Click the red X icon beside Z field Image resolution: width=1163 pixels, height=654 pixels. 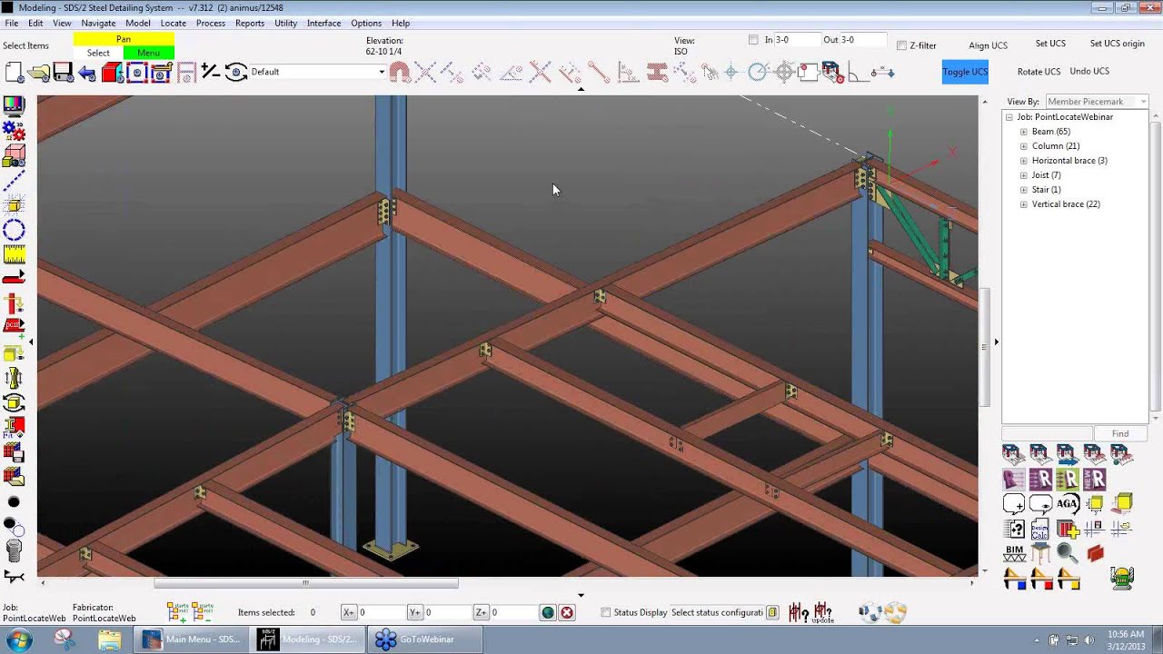[567, 613]
